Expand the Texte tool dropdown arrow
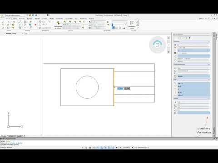The image size is (218, 163). 47,22
